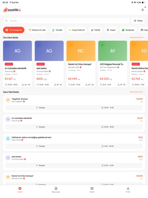Open AG card özel asistan

(49, 64)
